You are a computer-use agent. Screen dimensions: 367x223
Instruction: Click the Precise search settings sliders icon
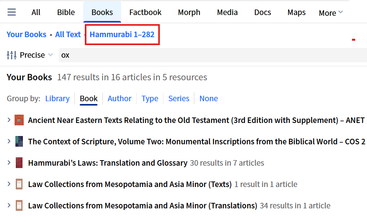tap(12, 55)
